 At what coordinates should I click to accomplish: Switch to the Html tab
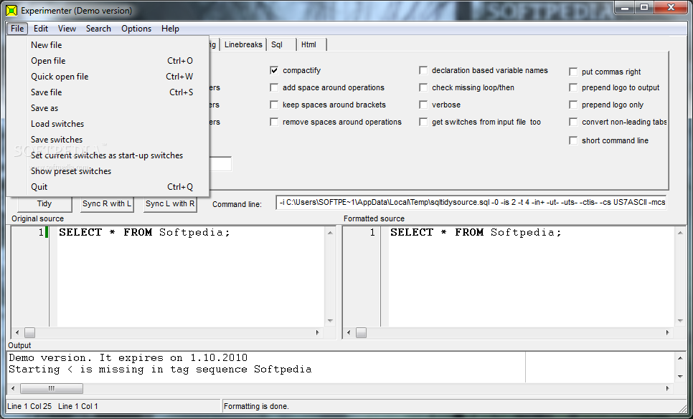tap(311, 44)
